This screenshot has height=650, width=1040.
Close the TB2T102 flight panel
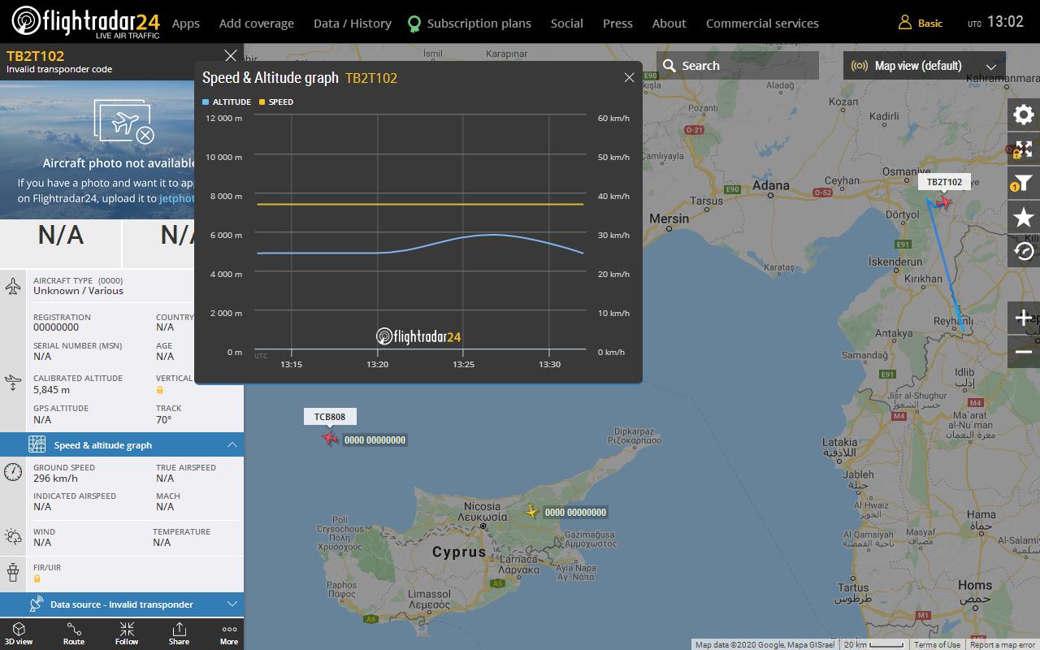pos(231,55)
